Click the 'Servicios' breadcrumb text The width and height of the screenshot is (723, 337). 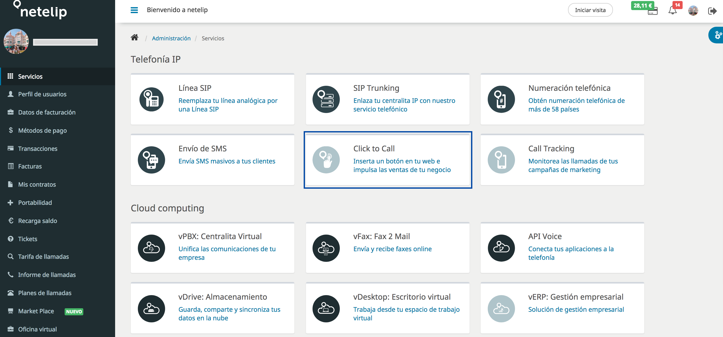pyautogui.click(x=213, y=38)
